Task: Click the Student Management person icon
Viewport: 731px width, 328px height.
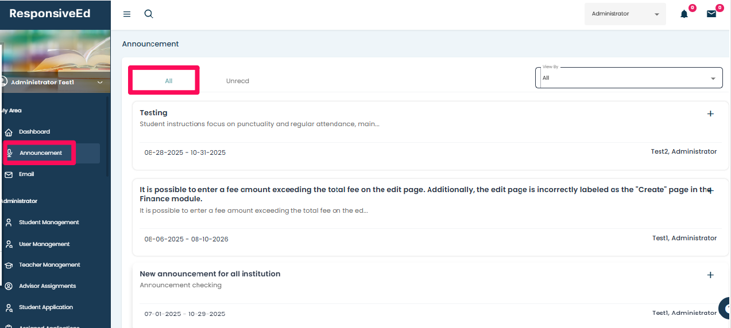Action: pos(9,222)
